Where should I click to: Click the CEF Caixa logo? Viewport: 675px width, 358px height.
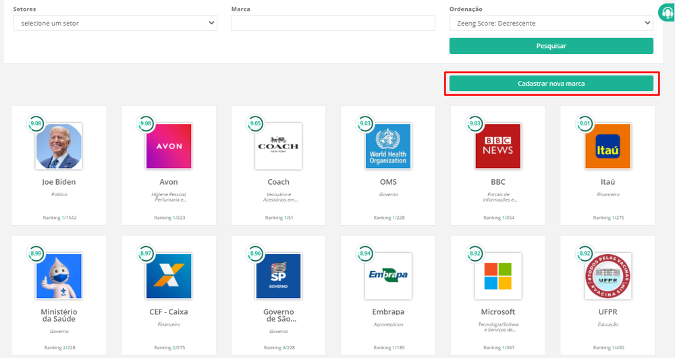[x=169, y=276]
